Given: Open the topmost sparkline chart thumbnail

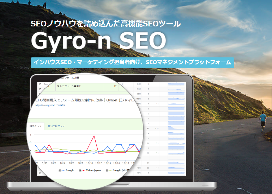Looking at the screenshot, I should [x=176, y=84].
